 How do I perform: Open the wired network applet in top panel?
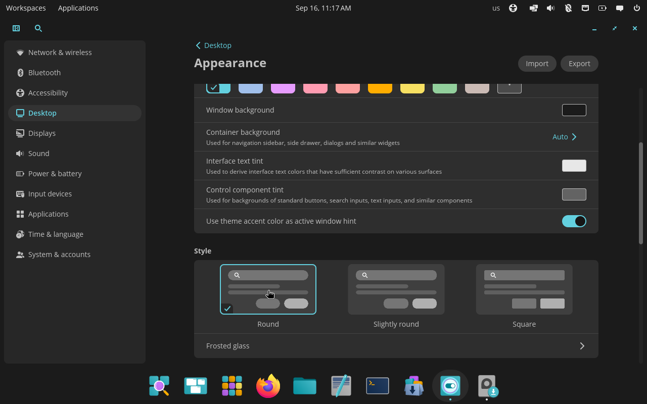(x=585, y=8)
